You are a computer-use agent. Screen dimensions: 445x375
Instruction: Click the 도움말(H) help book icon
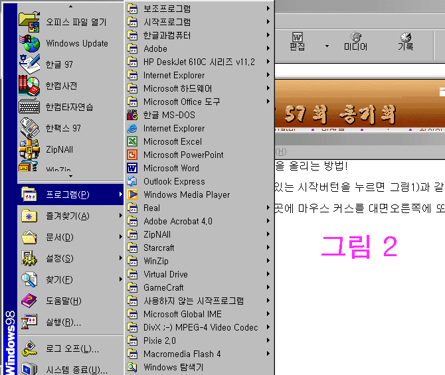pyautogui.click(x=29, y=301)
